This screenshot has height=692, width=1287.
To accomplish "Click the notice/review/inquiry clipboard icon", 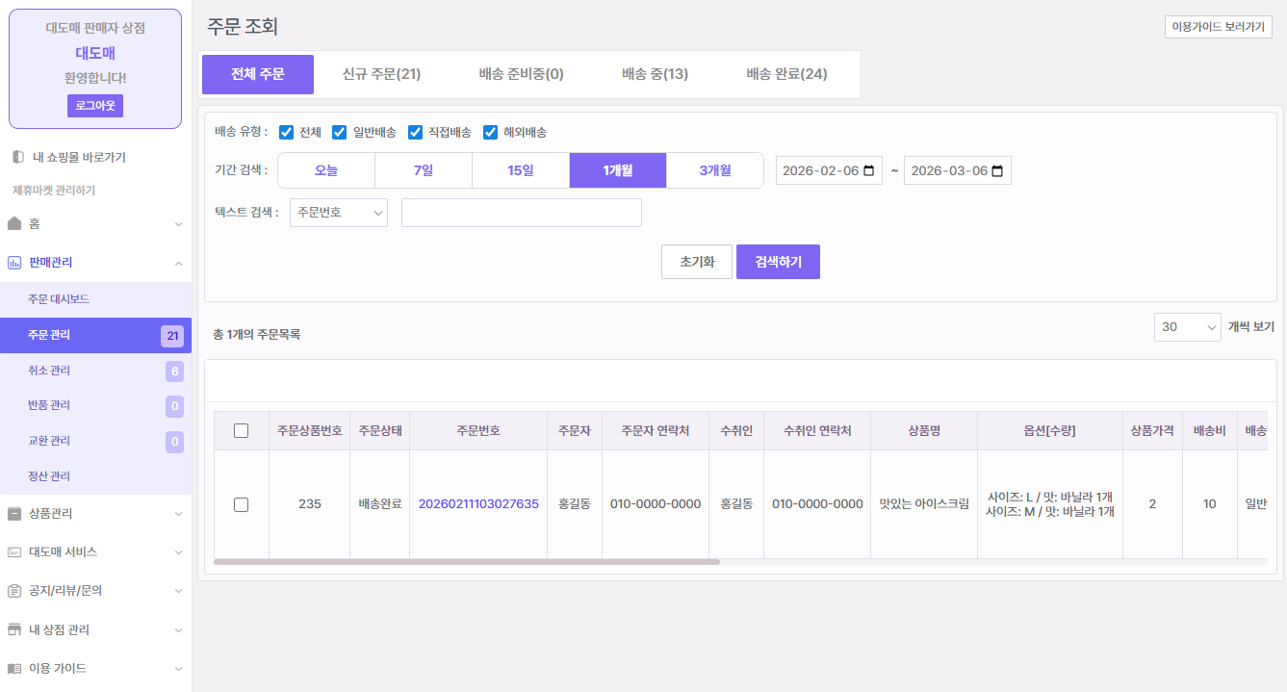I will tap(14, 591).
